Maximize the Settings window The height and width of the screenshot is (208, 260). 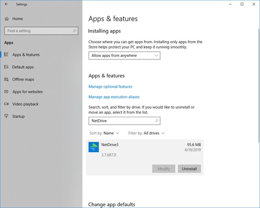(242, 4)
